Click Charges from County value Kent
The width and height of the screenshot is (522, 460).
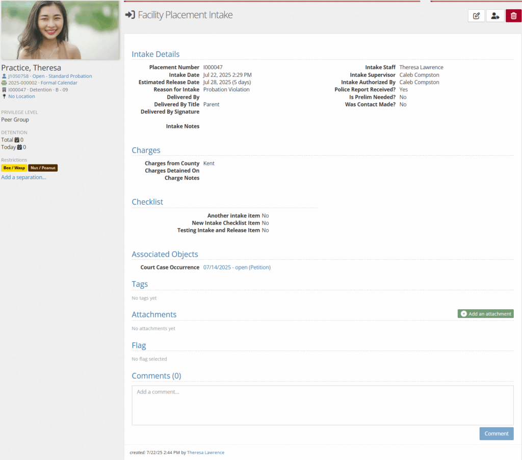coord(208,164)
